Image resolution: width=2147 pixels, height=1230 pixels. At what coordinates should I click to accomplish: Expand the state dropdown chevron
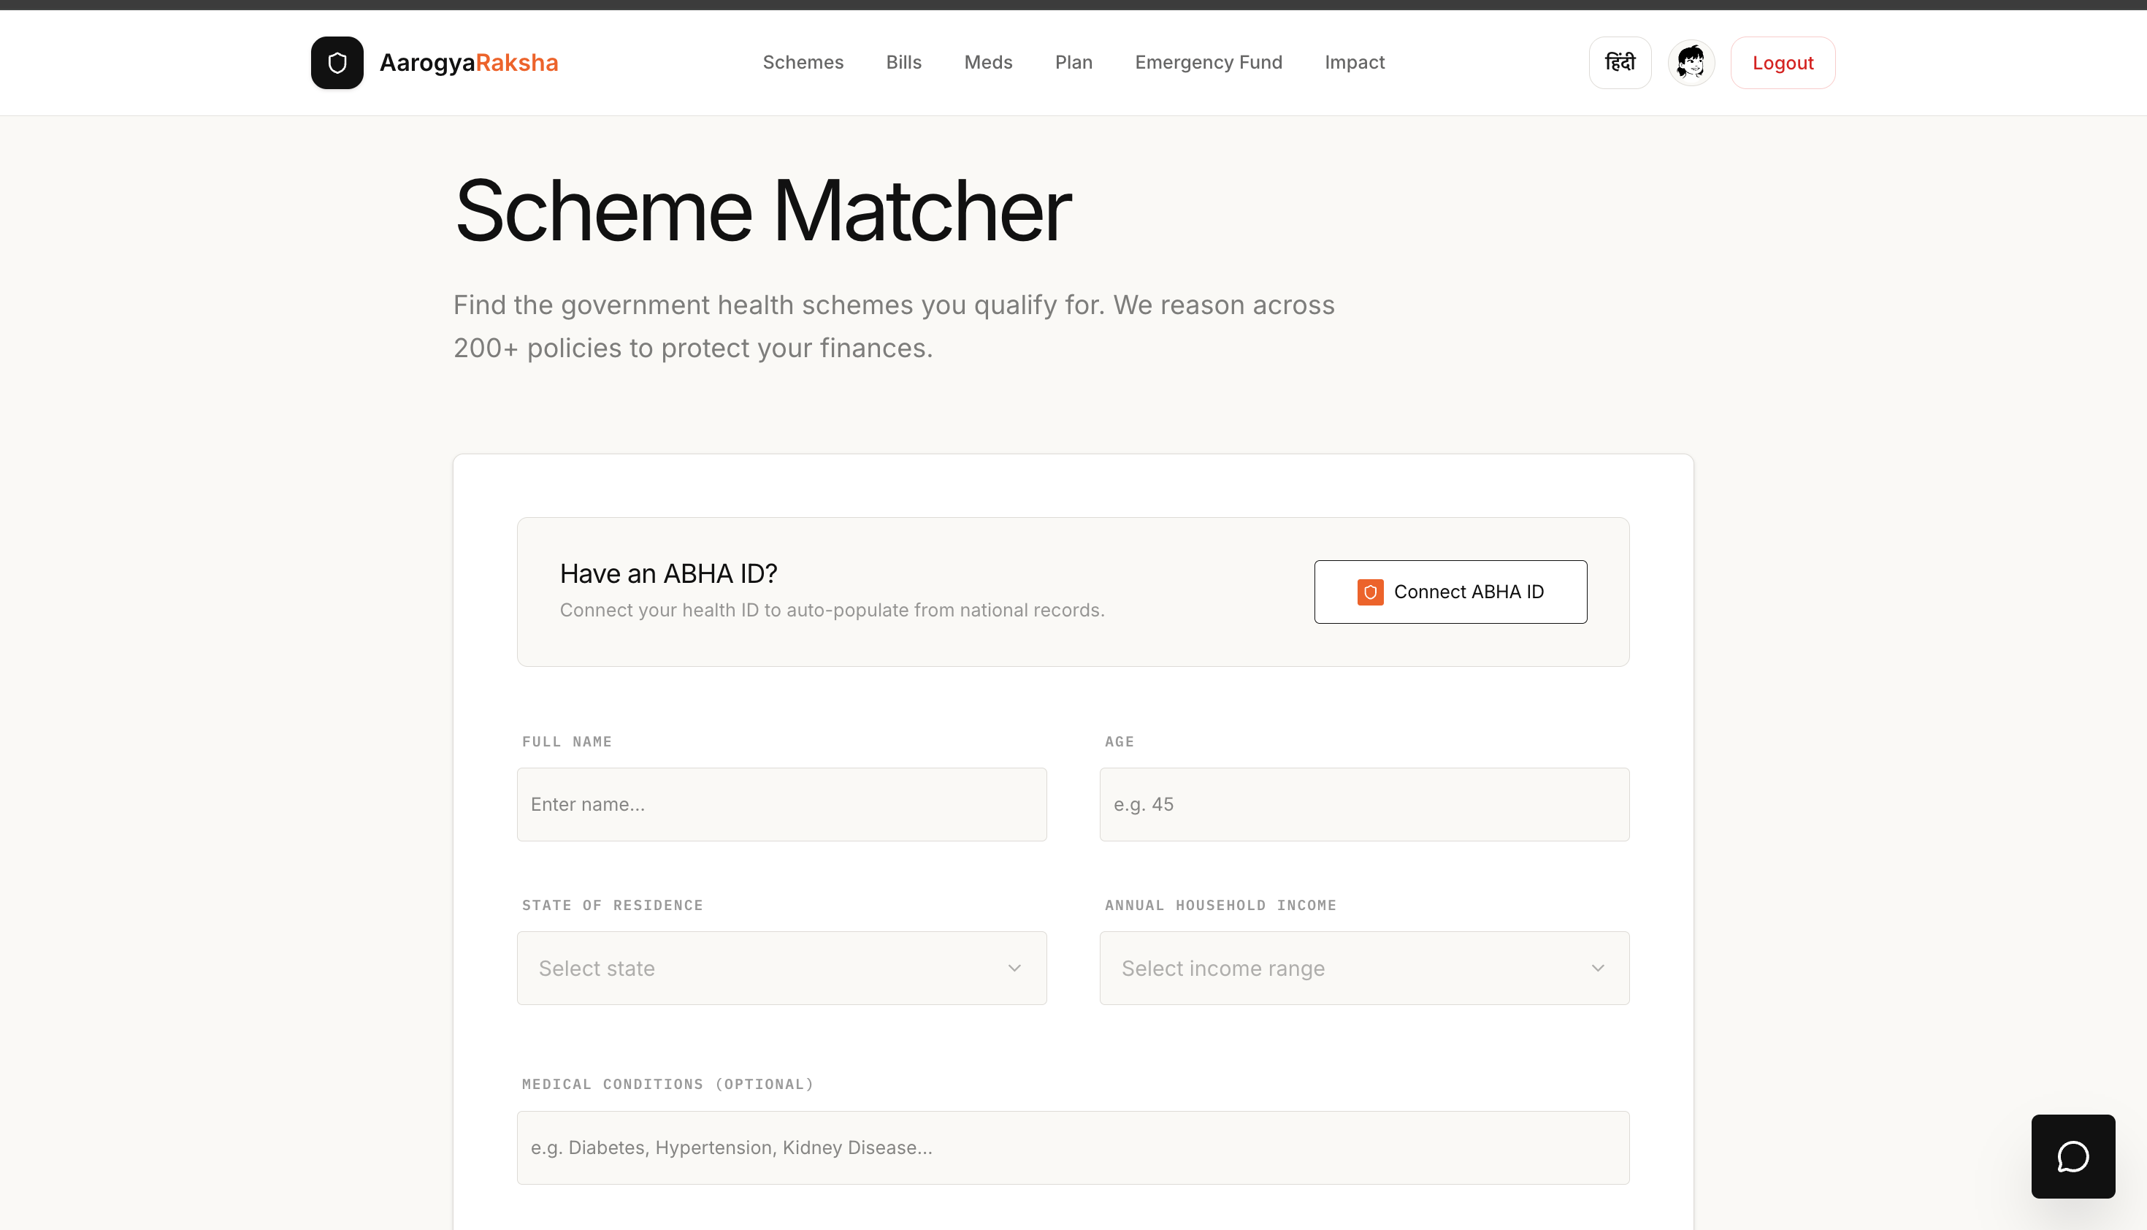1014,968
